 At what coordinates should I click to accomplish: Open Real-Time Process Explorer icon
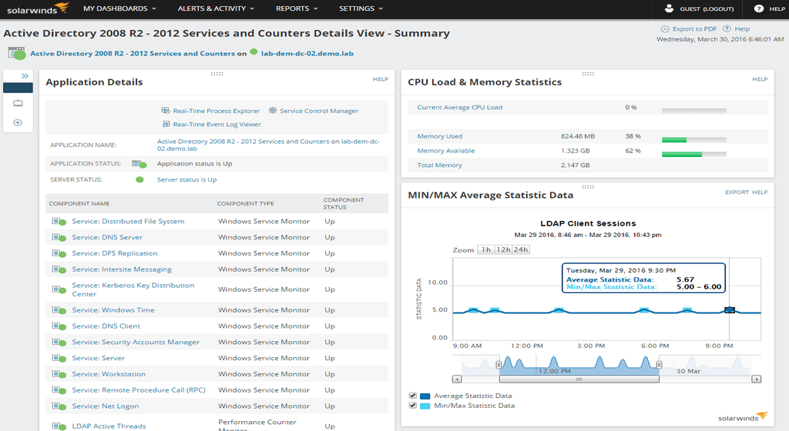pos(166,111)
